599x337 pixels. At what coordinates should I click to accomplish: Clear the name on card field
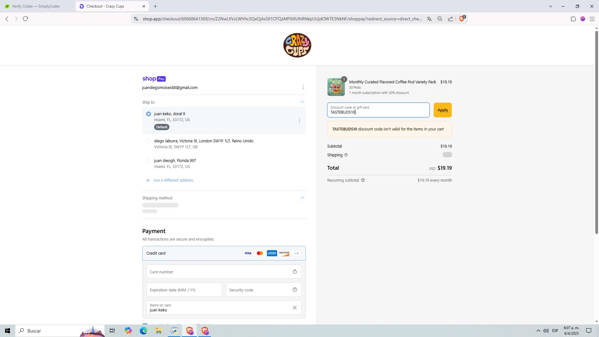pos(295,307)
